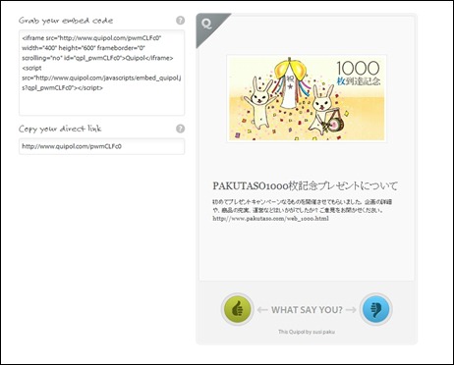Select the embed code text area
Viewport: 454px width, 365px height.
(101, 73)
